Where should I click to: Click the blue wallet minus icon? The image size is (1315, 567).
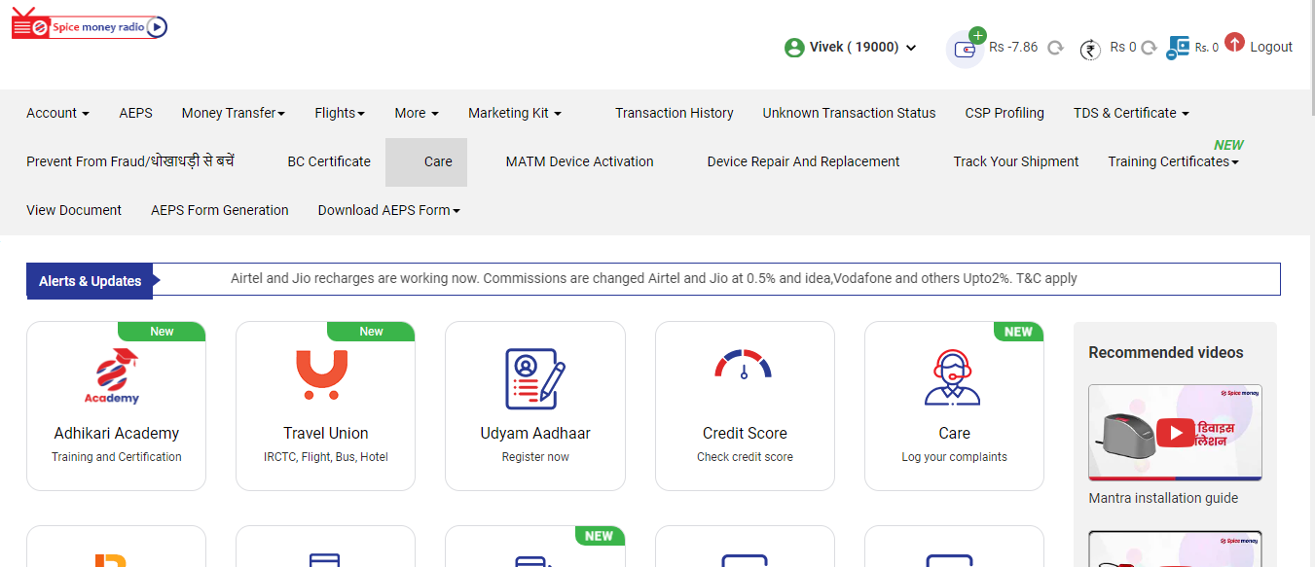(x=1178, y=49)
